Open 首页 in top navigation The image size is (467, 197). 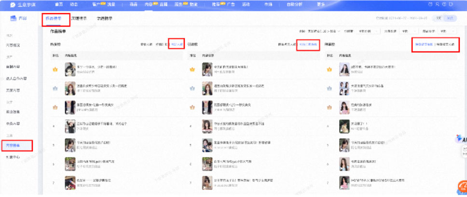59,4
